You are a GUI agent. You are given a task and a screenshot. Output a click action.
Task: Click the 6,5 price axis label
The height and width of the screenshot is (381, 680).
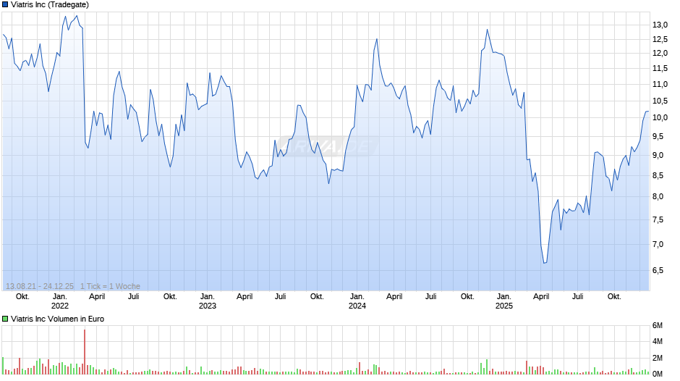point(658,270)
